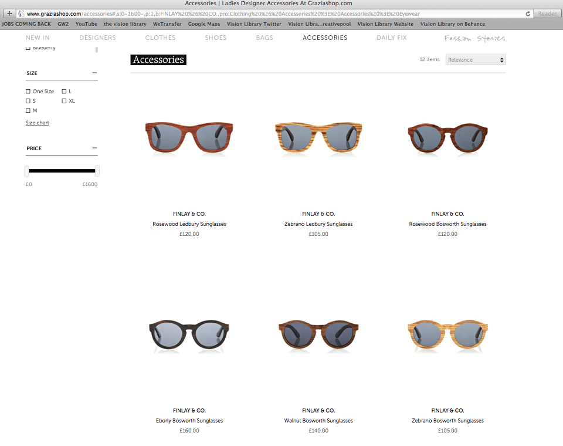Check the L size checkbox

click(x=65, y=92)
